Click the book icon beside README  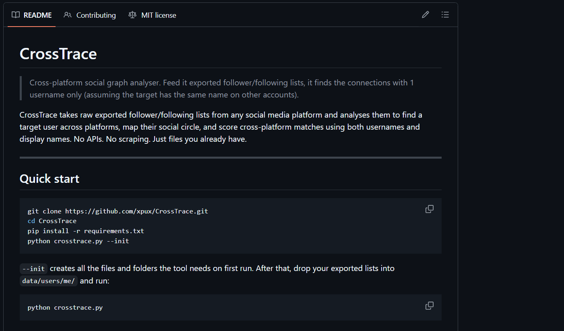pos(16,15)
